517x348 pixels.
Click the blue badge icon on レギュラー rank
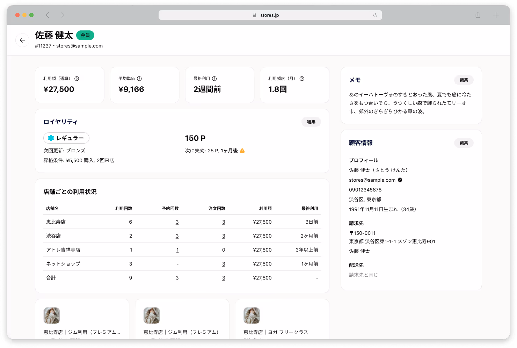[51, 138]
